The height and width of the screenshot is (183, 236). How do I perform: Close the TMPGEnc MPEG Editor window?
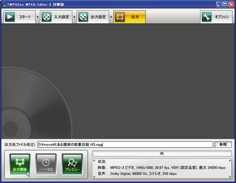point(232,4)
